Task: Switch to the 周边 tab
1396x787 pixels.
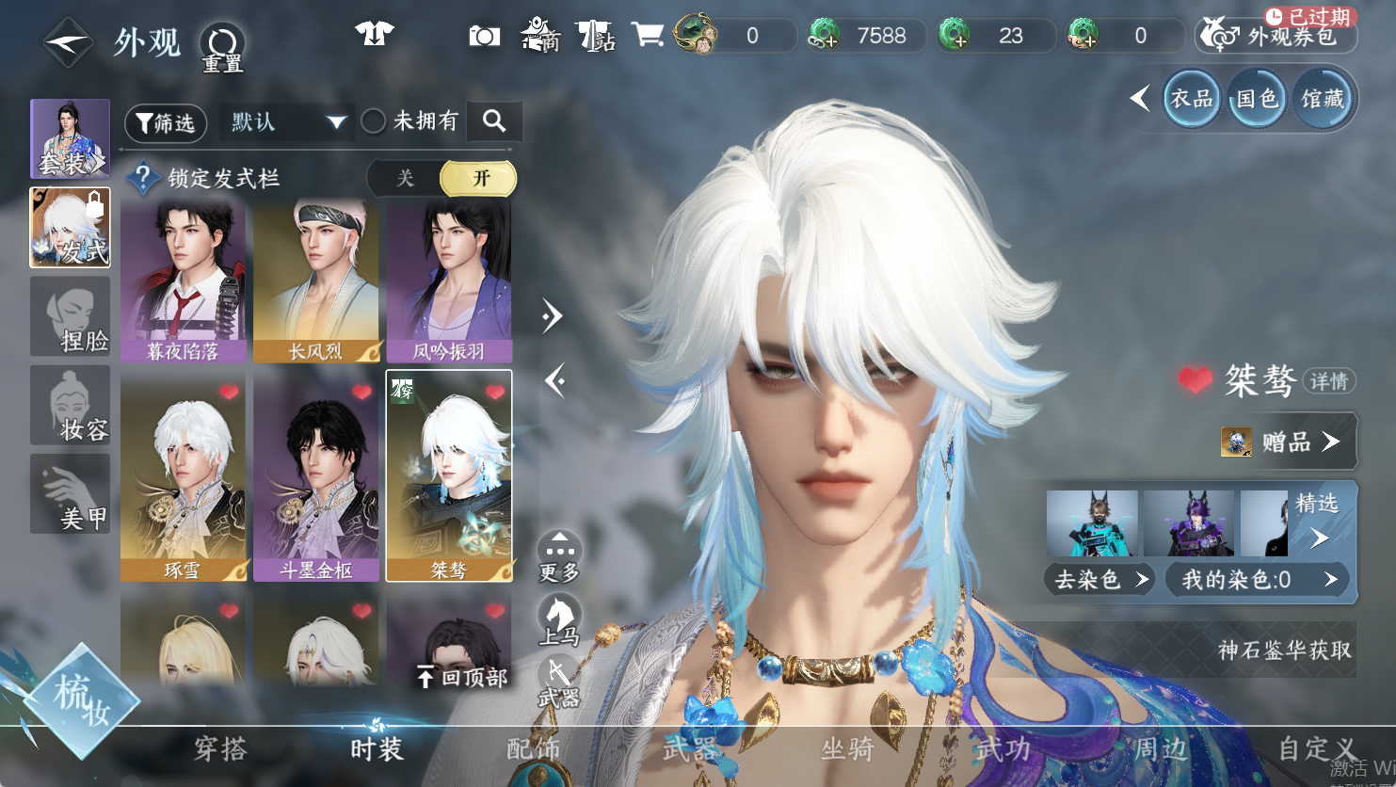Action: coord(1160,749)
